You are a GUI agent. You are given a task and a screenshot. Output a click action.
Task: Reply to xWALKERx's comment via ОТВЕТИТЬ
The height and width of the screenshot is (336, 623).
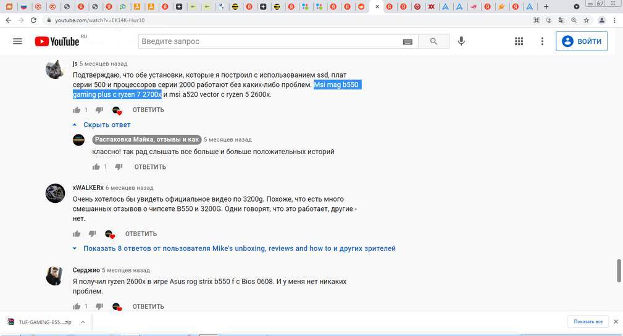(x=141, y=234)
